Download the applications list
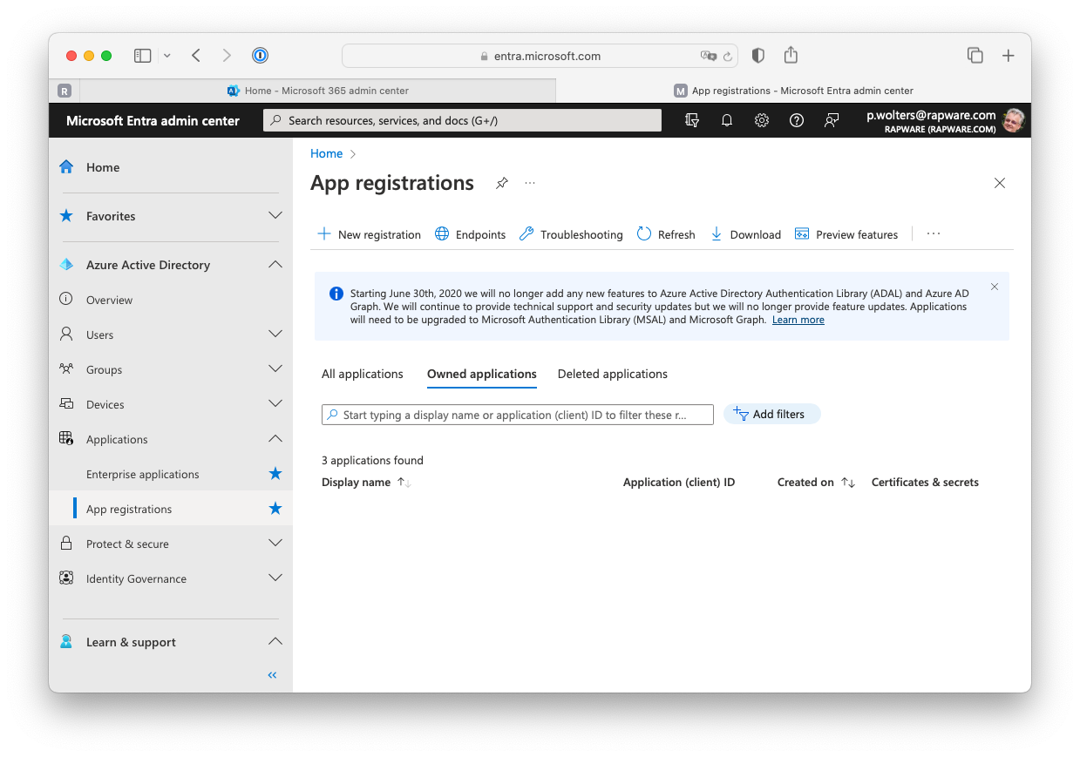The image size is (1080, 757). point(745,234)
